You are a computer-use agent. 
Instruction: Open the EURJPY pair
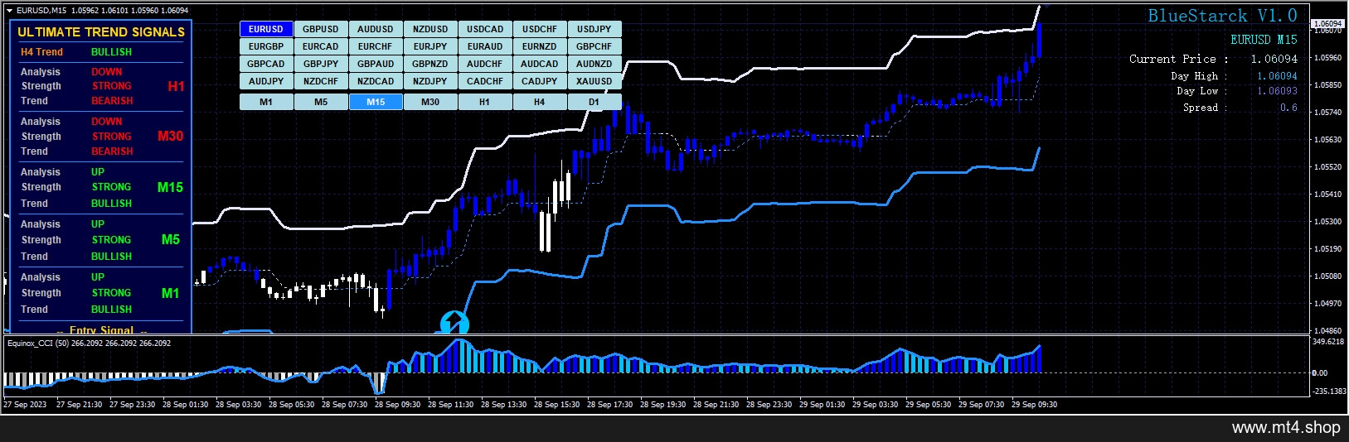click(x=430, y=46)
